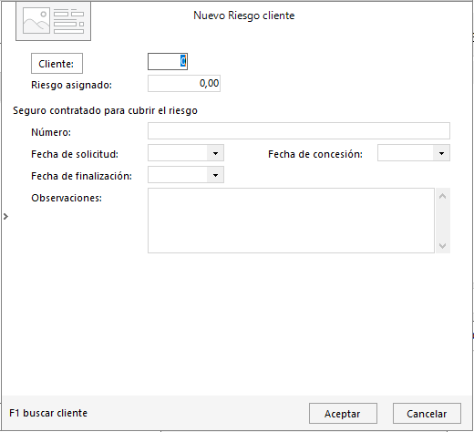Click the Aceptar button
Image resolution: width=474 pixels, height=432 pixels.
[343, 414]
